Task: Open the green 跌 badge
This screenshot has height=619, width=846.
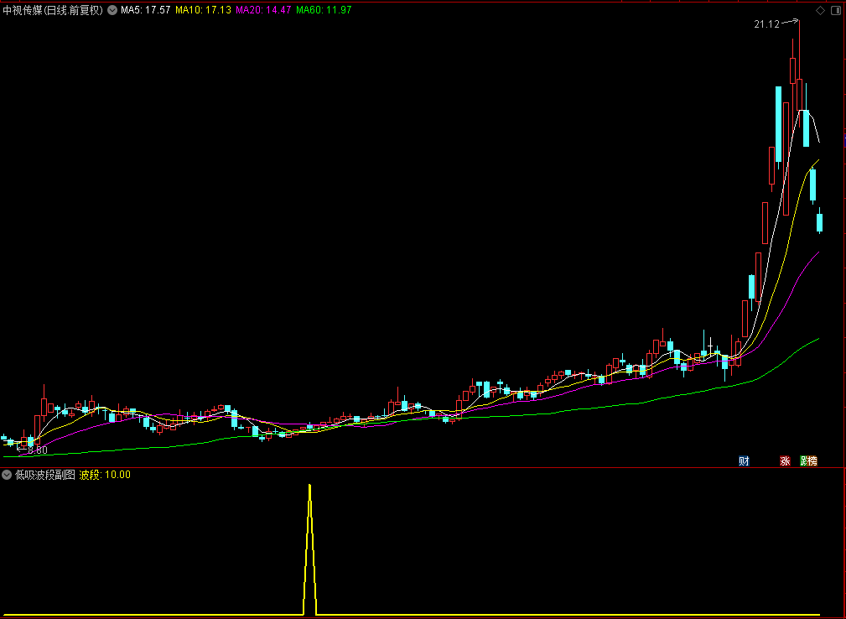Action: (x=804, y=460)
